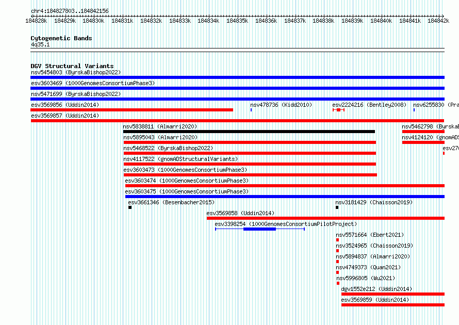
Task: Open the nsv6255830 label
Action: point(436,105)
